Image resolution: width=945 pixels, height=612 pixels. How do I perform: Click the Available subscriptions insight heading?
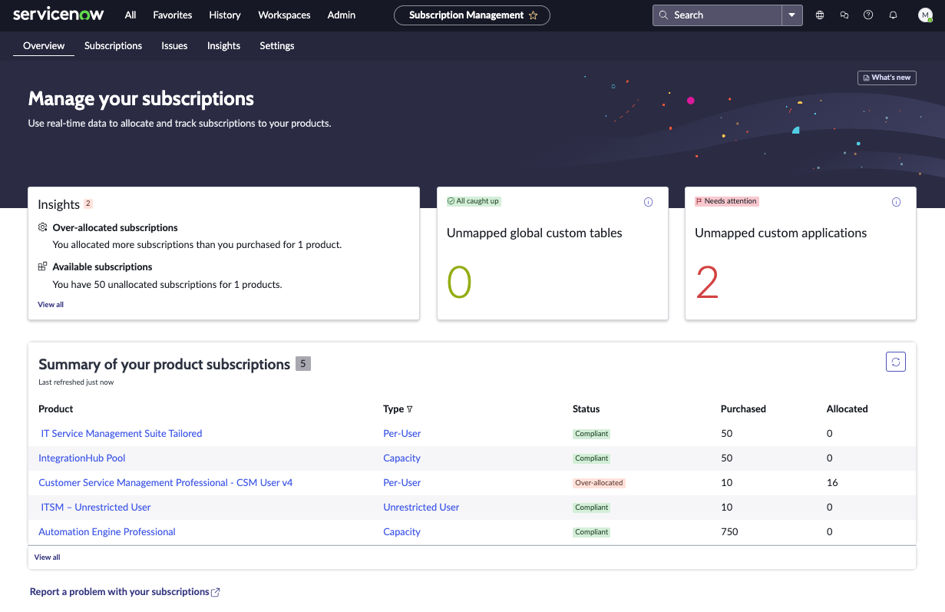click(102, 267)
